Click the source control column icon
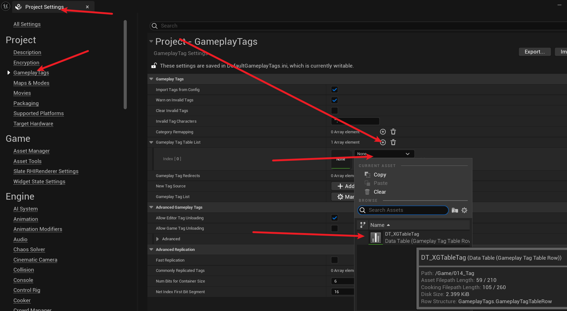567x311 pixels. point(363,225)
